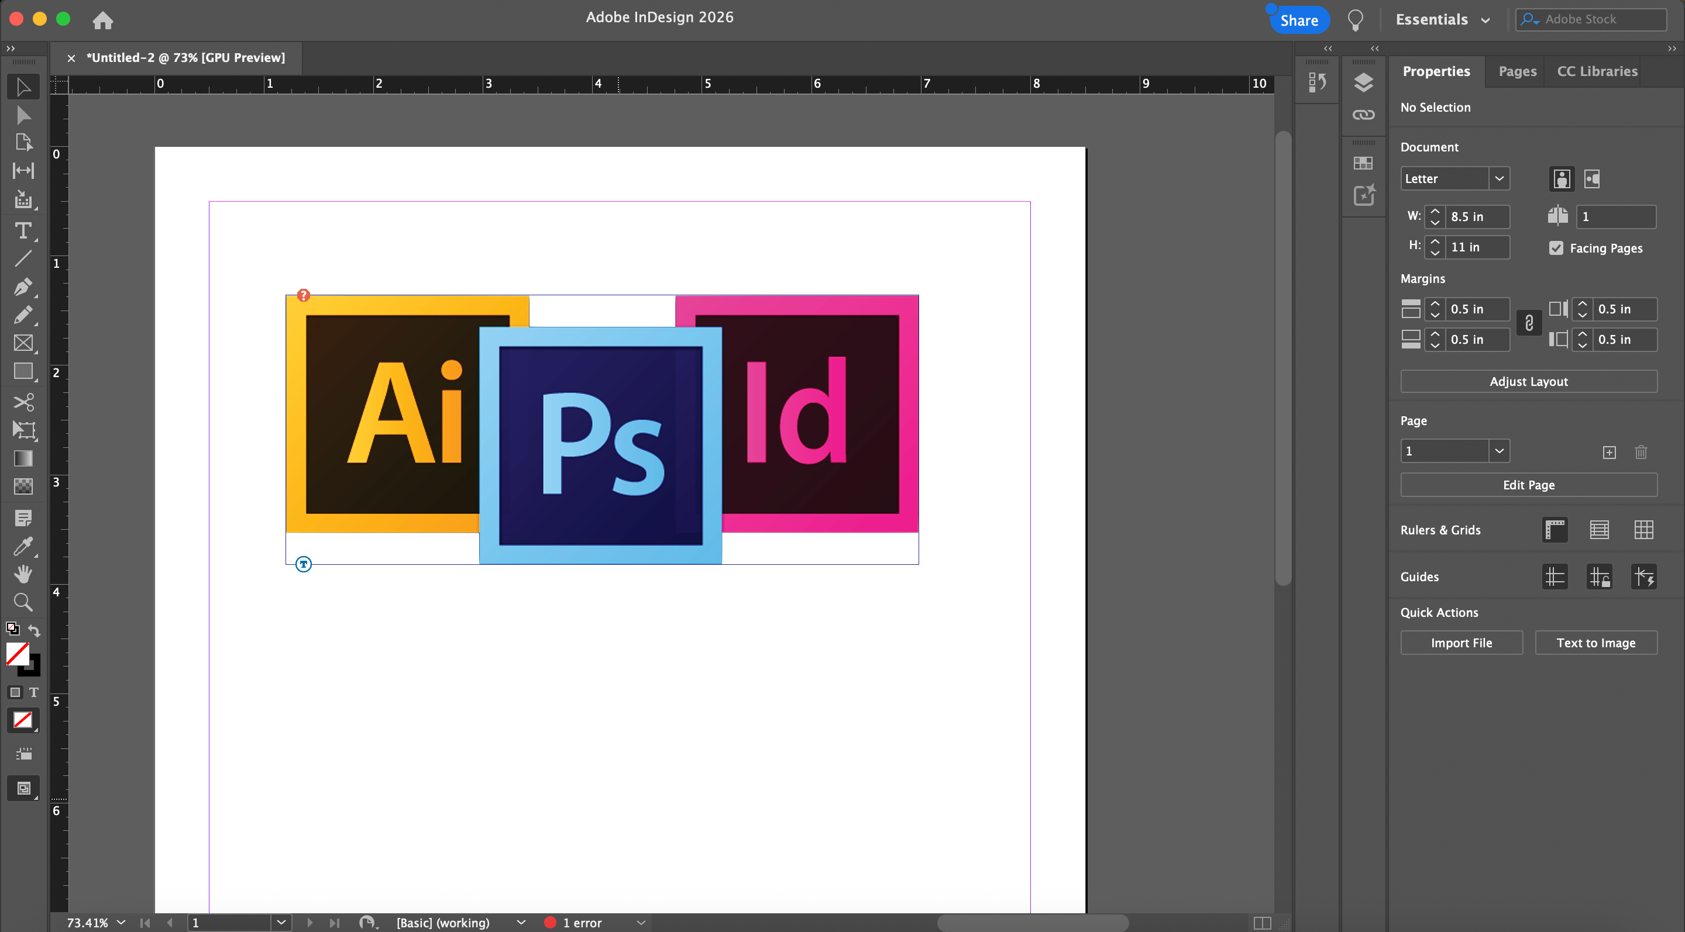Click the Adjust Layout button
This screenshot has height=932, width=1685.
pos(1528,382)
